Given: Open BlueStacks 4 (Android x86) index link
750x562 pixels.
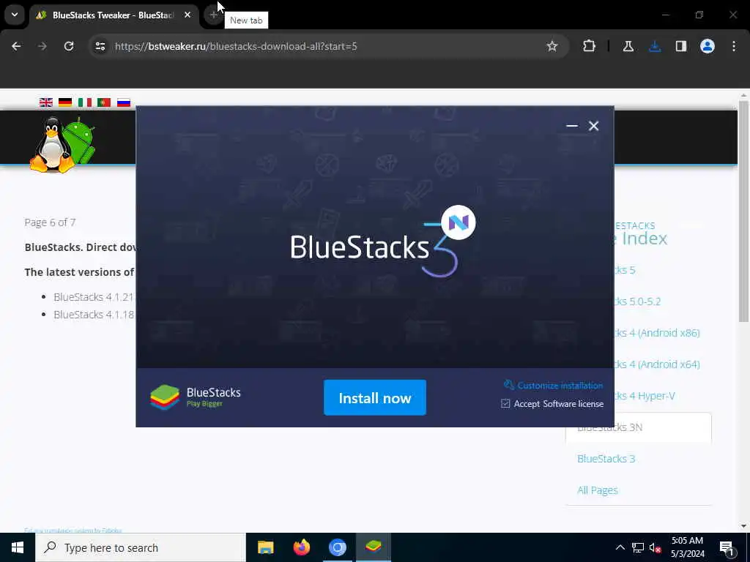Looking at the screenshot, I should (657, 333).
